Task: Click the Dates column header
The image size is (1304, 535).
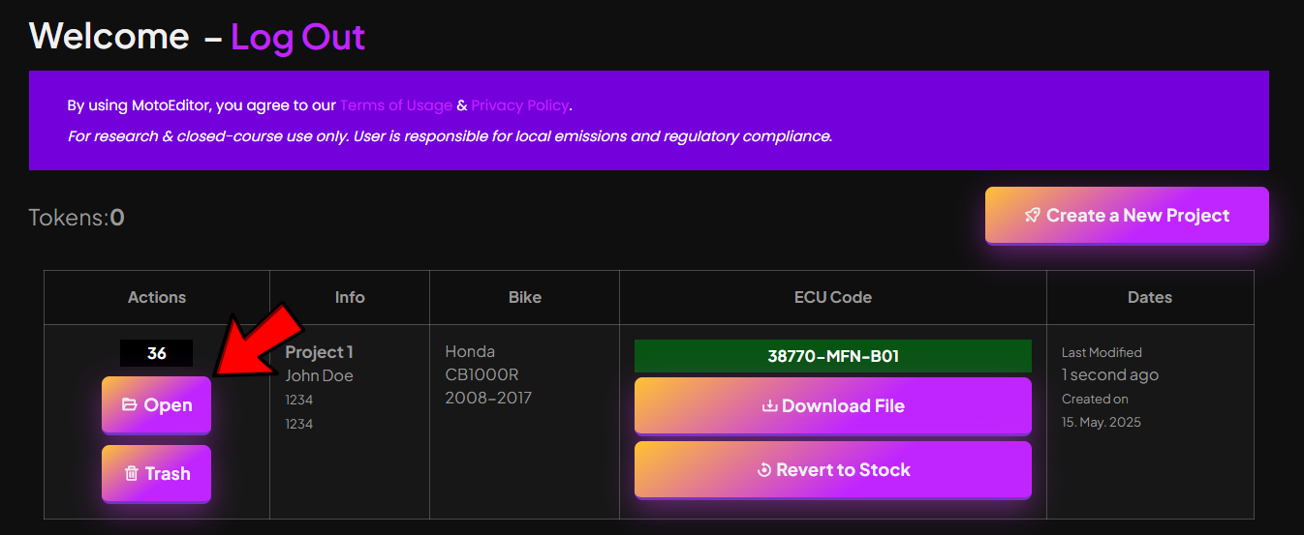Action: (1150, 297)
